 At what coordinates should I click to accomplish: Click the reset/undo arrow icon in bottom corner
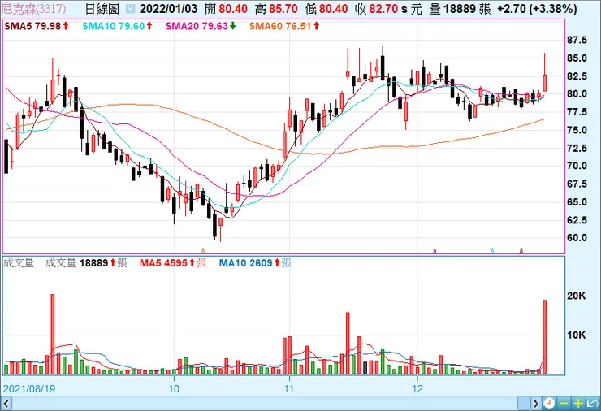[593, 403]
